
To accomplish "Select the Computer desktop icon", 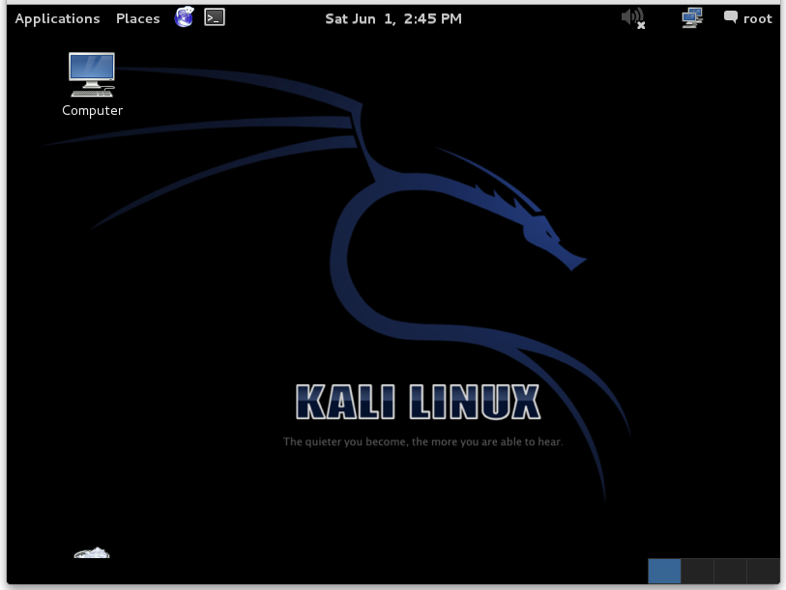I will [x=92, y=85].
